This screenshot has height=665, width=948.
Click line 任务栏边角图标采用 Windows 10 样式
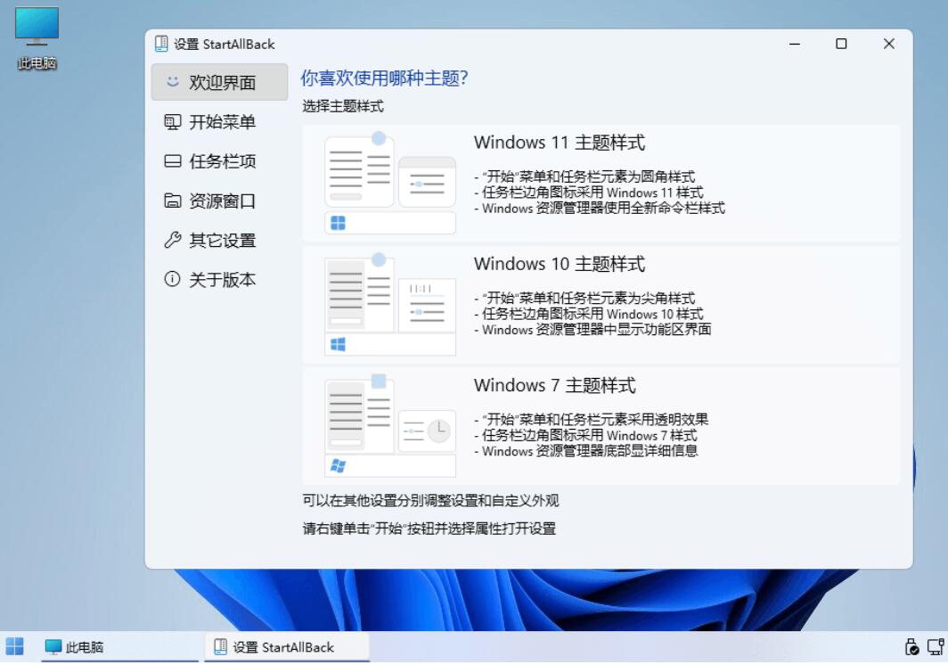click(589, 314)
